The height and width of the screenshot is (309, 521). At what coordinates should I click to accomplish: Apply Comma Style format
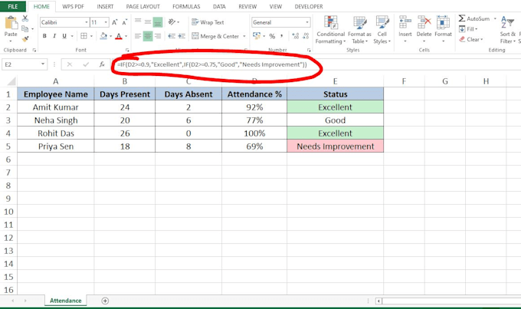pyautogui.click(x=282, y=36)
